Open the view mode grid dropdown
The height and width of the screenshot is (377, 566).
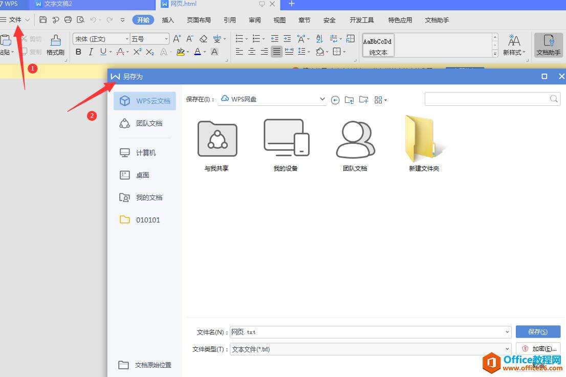coord(380,100)
